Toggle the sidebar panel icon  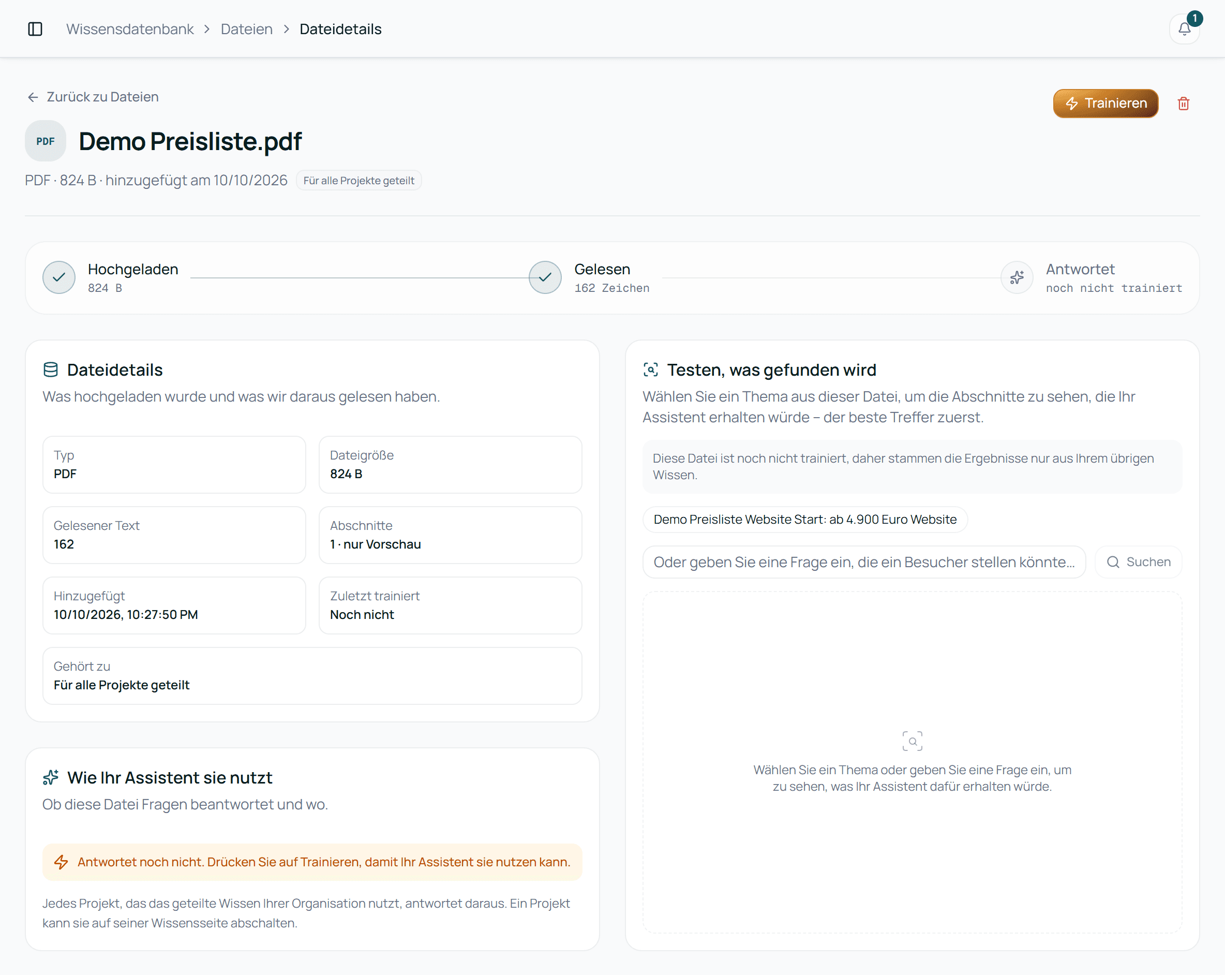pos(35,29)
